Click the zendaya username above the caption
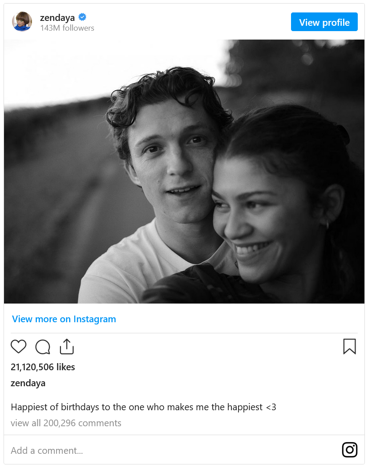This screenshot has width=368, height=468. tap(28, 383)
